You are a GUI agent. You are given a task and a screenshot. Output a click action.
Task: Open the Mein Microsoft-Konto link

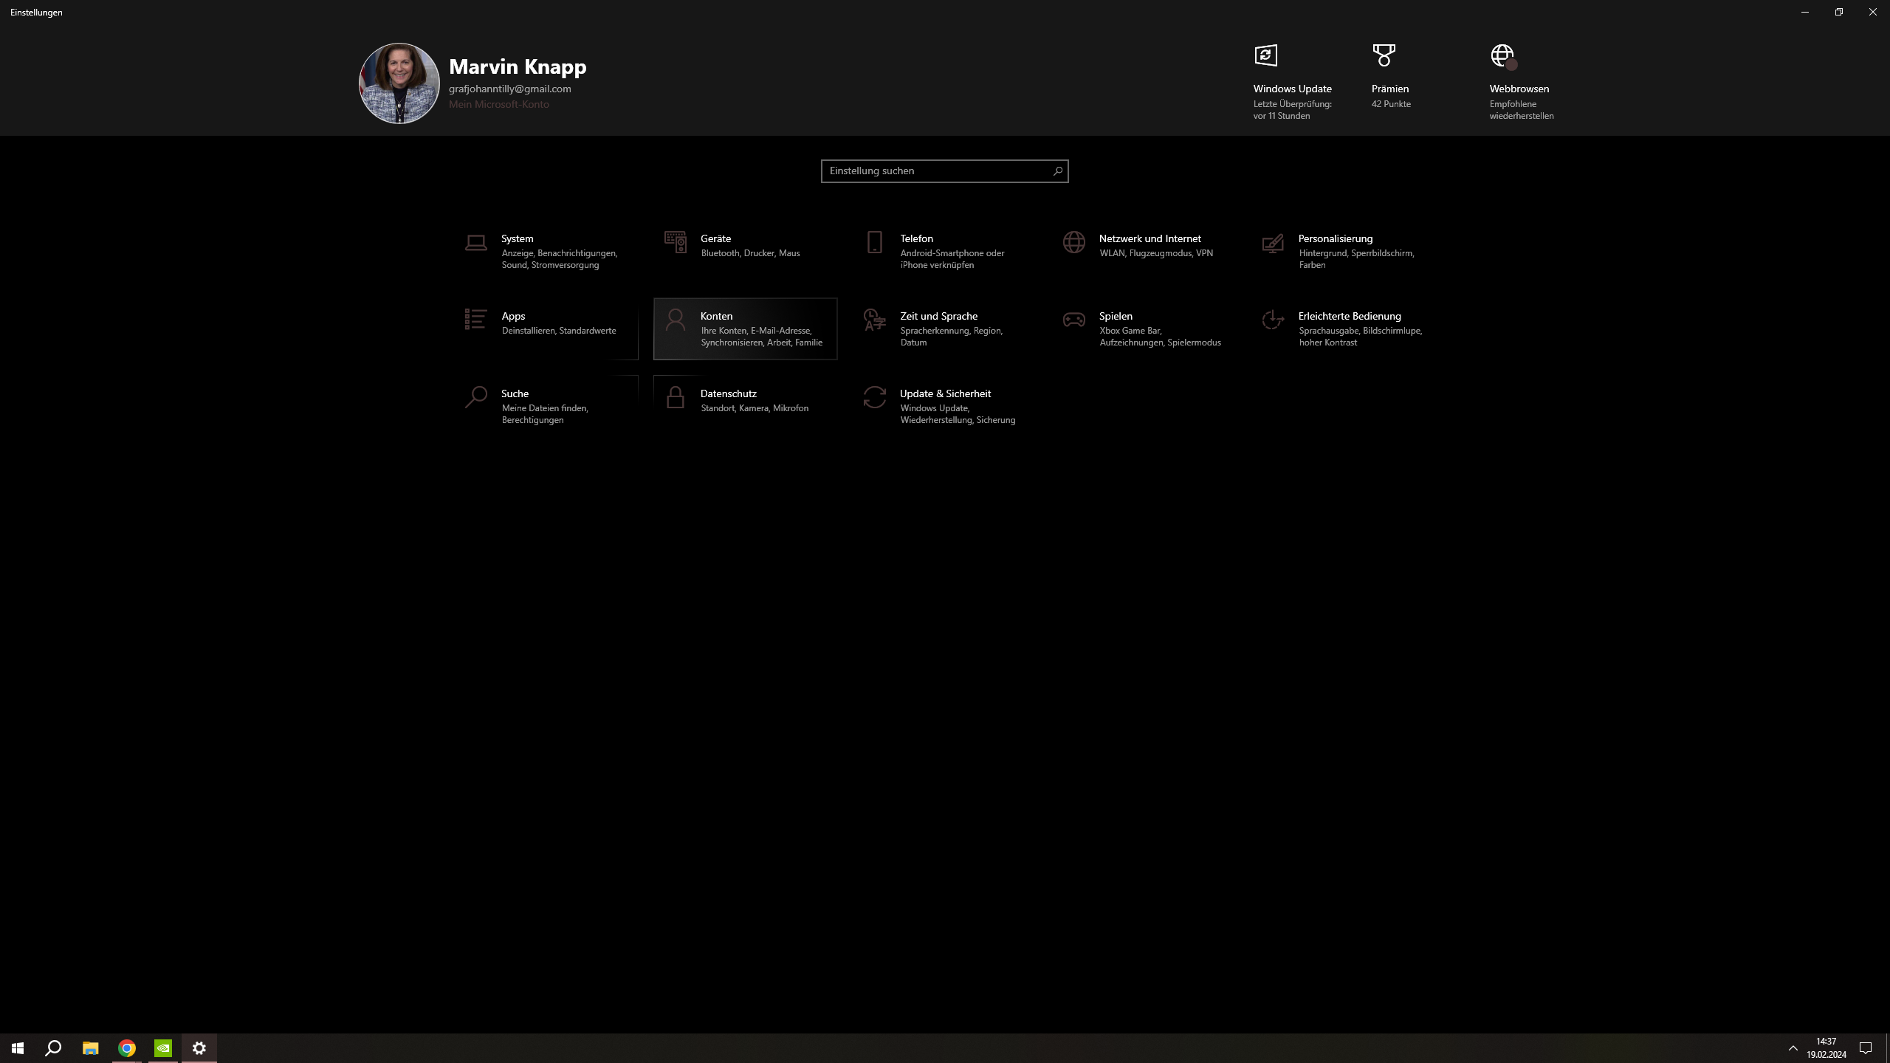[498, 104]
